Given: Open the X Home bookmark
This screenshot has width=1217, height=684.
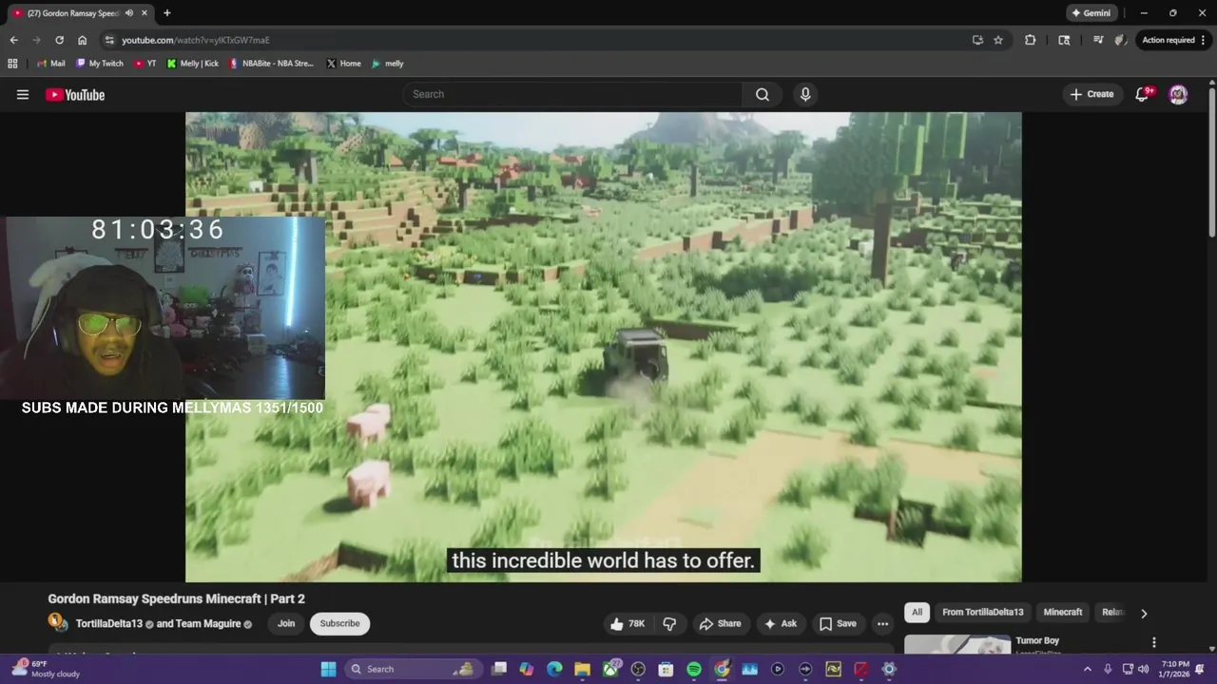Looking at the screenshot, I should coord(343,64).
